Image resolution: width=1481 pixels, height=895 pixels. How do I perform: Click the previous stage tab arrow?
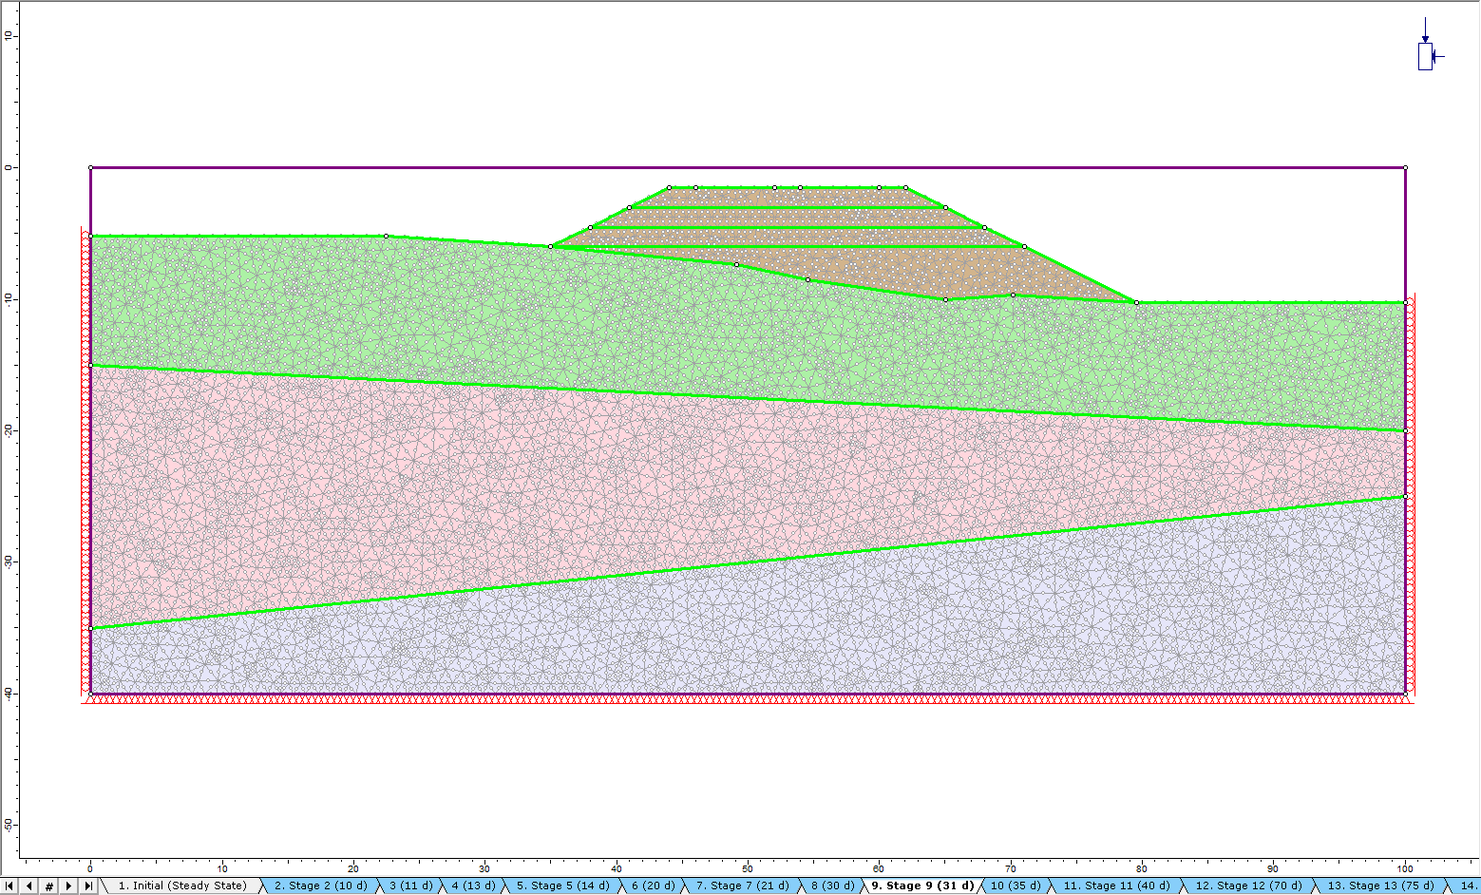point(29,885)
